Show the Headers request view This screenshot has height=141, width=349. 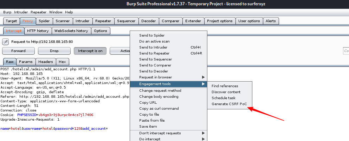46,62
